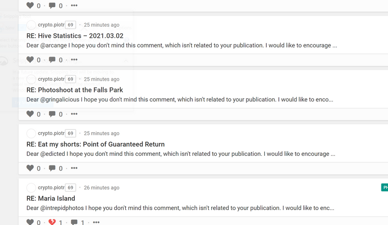Visit crypto.piotr profile from Hive Statistics reply
Screen dimensions: 388x225
(51, 25)
